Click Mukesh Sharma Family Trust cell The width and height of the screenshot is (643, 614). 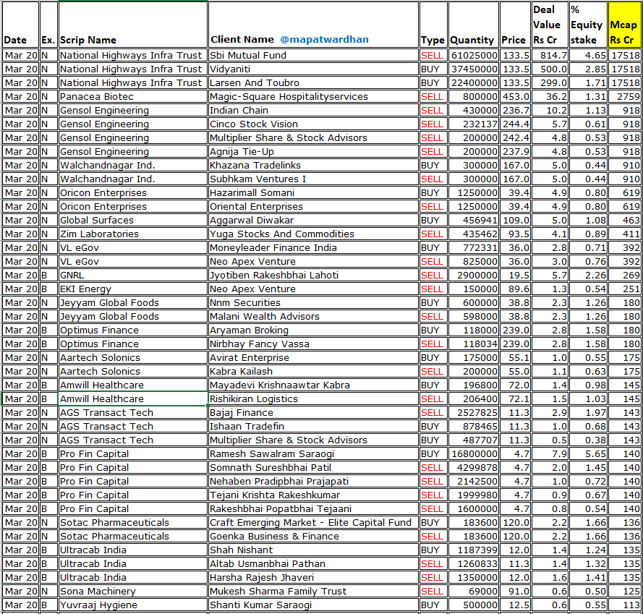[x=313, y=591]
